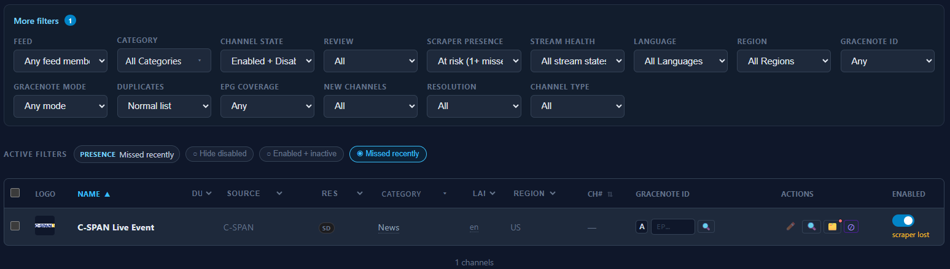Click the US region cell
Image resolution: width=950 pixels, height=269 pixels.
(x=515, y=227)
